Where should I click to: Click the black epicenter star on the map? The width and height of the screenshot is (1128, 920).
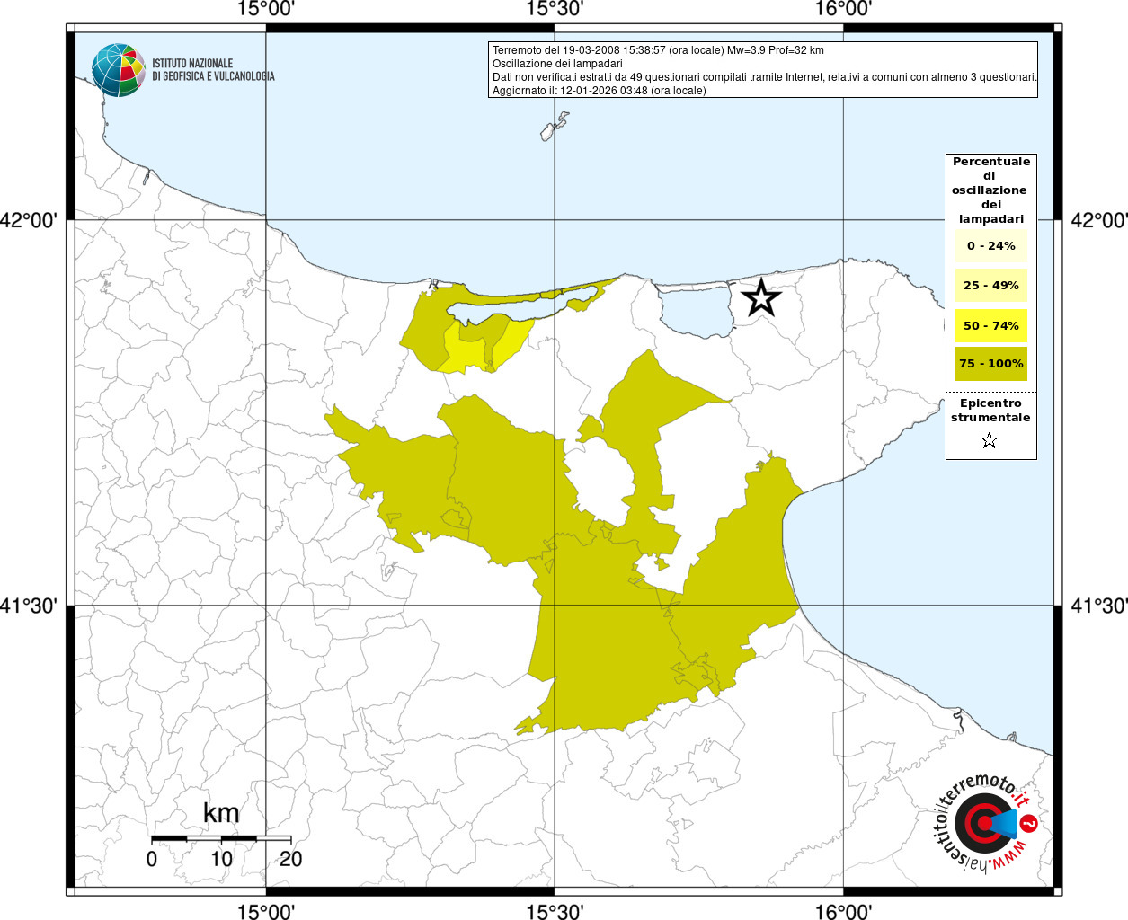tap(761, 298)
